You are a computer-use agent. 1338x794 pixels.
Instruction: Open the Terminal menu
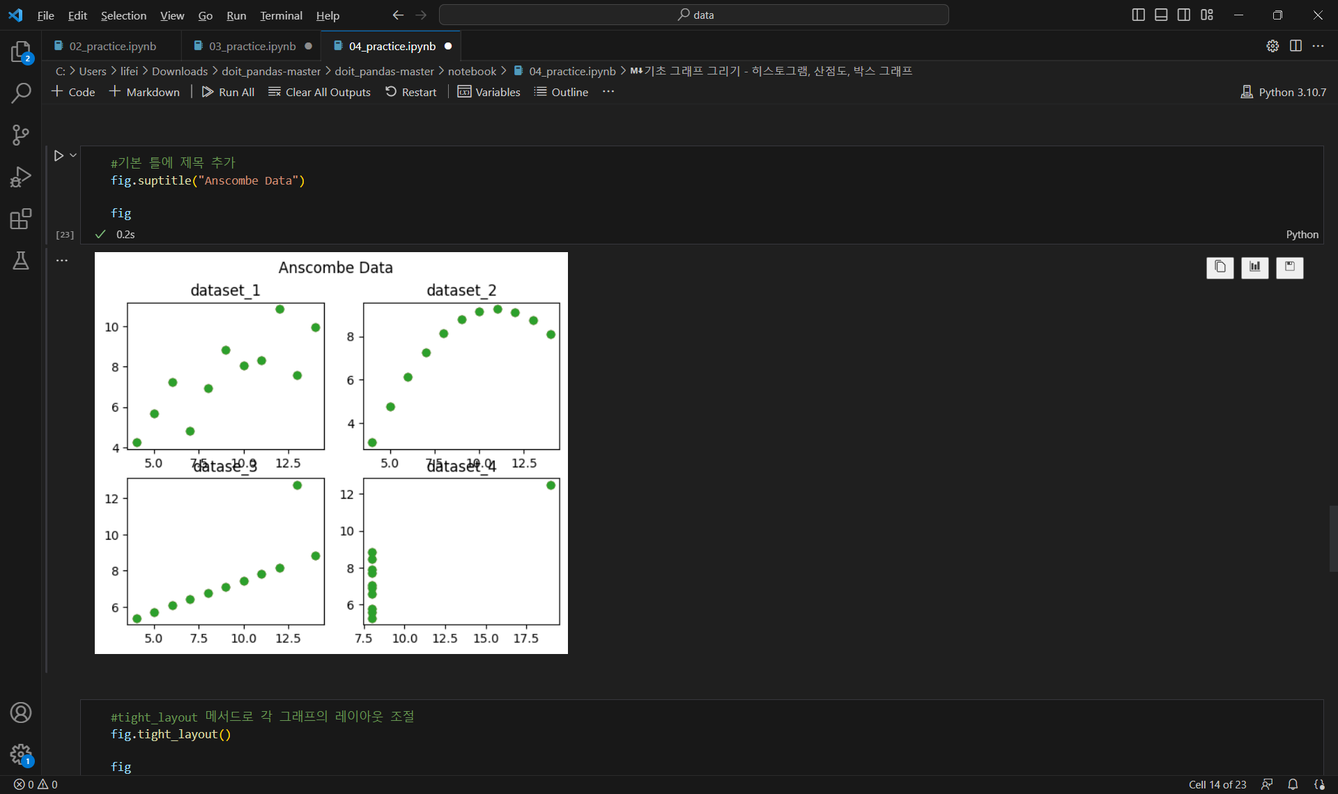(281, 15)
